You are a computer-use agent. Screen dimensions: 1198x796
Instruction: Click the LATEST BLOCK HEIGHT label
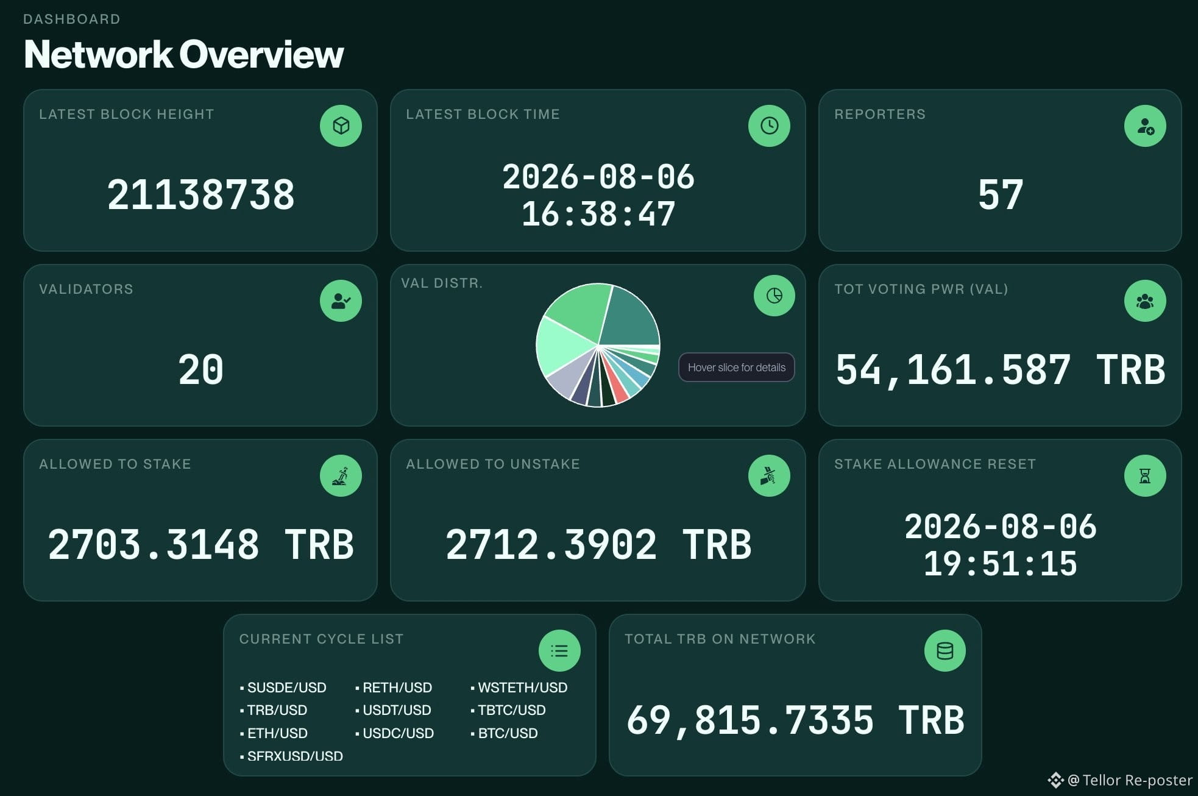126,114
